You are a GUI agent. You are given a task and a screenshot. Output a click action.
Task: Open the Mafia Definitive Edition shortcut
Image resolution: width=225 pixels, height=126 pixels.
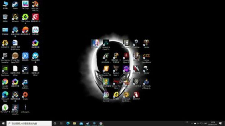tap(25, 84)
